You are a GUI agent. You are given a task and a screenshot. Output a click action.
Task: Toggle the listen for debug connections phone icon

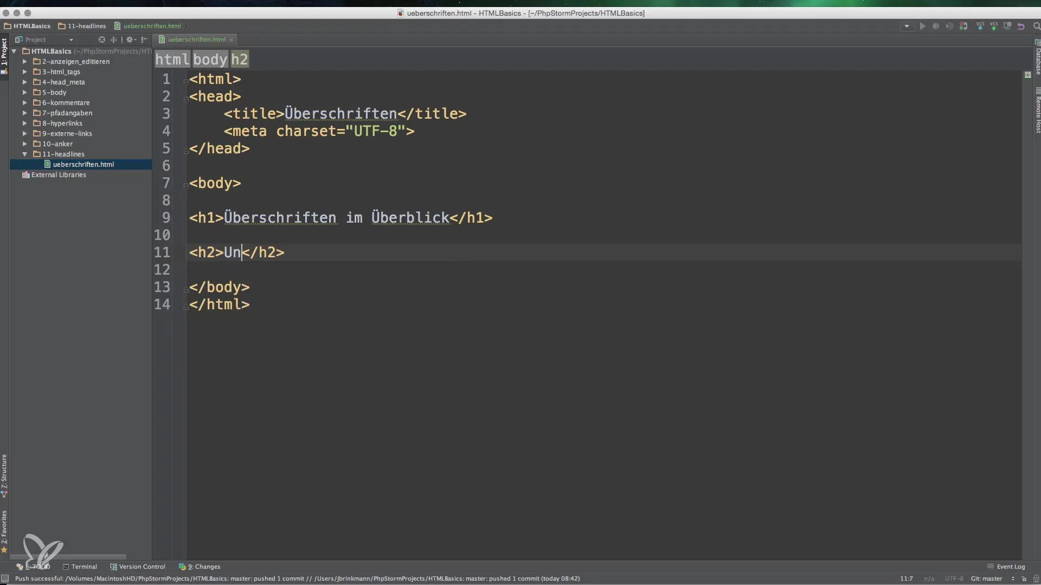pyautogui.click(x=963, y=26)
